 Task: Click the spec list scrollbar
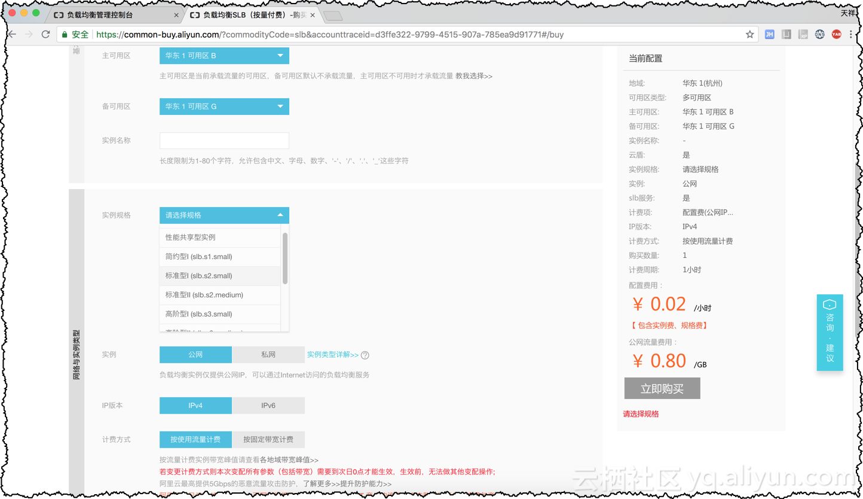285,258
